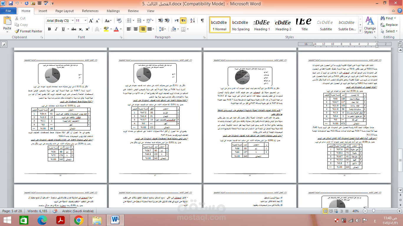Open Microsoft Store from the taskbar

[x=24, y=220]
